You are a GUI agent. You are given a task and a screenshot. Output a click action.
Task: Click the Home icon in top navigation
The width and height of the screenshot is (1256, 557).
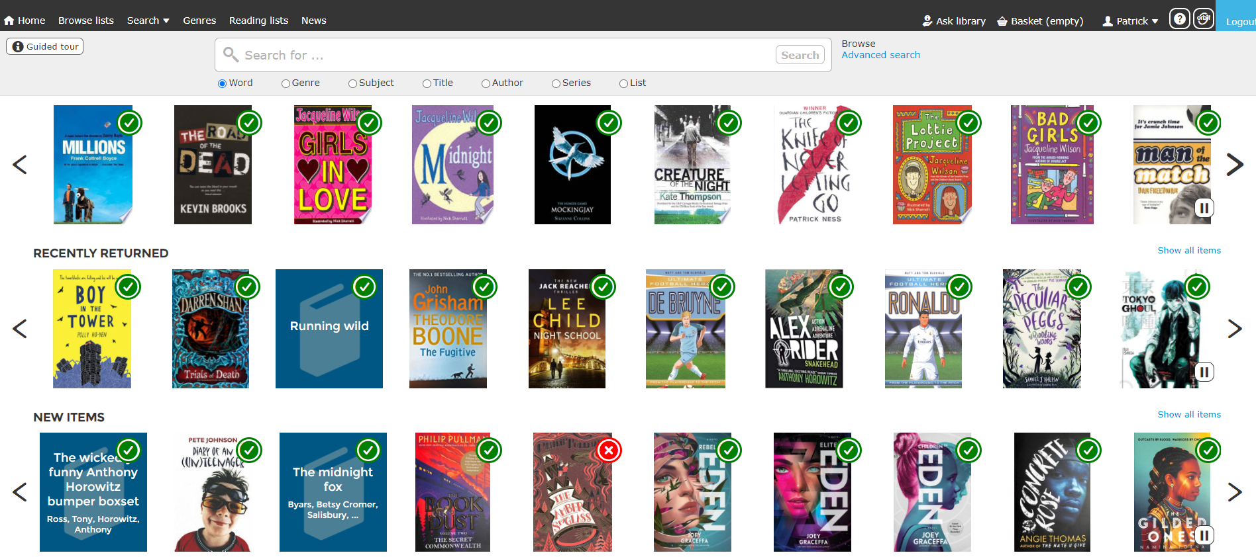(x=9, y=21)
